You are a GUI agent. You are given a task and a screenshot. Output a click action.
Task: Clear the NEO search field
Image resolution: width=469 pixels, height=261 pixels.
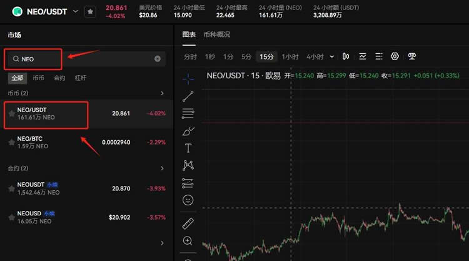click(158, 59)
